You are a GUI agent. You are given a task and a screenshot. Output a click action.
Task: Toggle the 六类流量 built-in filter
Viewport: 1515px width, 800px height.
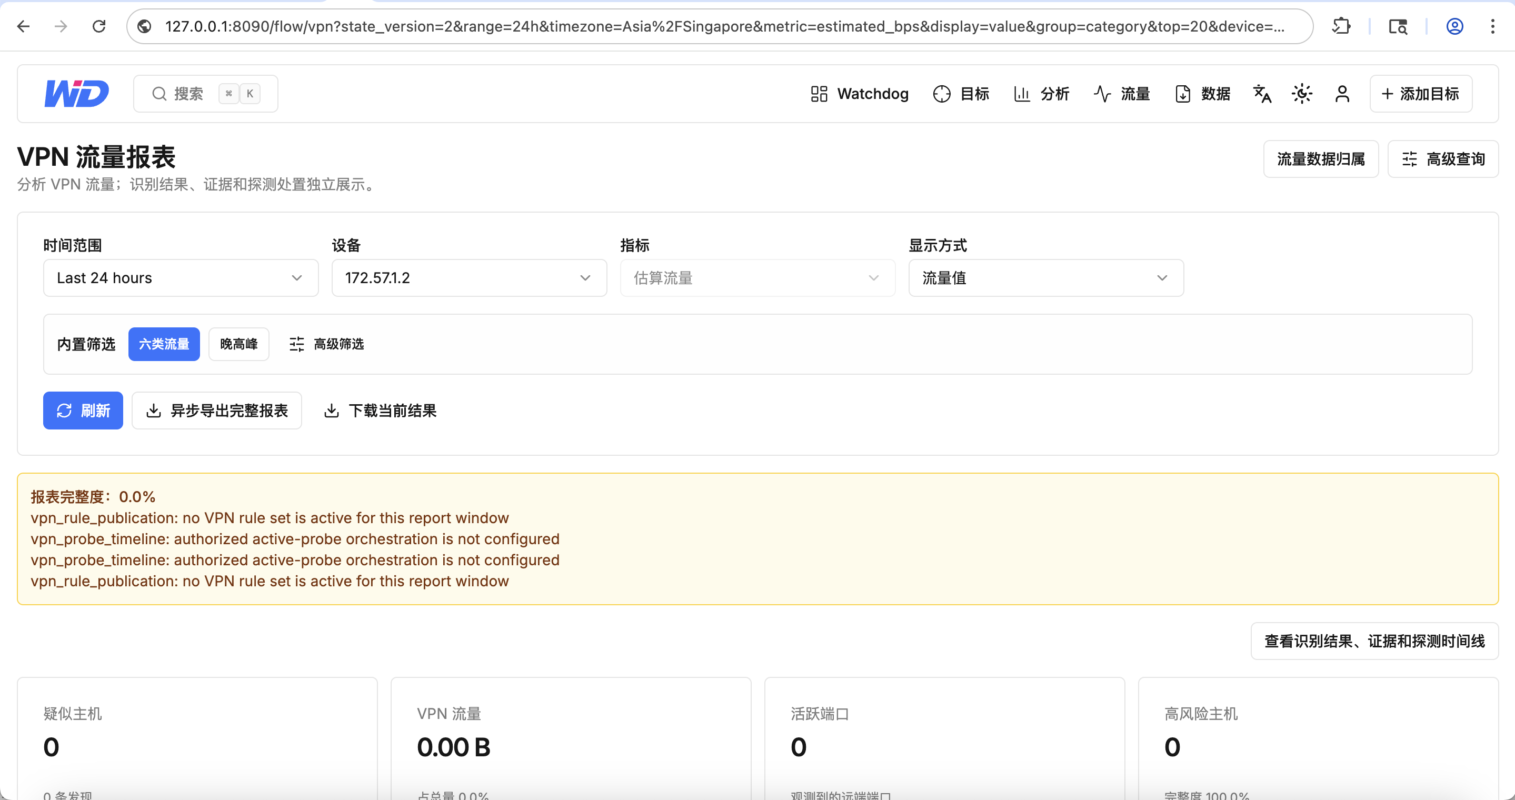coord(164,344)
